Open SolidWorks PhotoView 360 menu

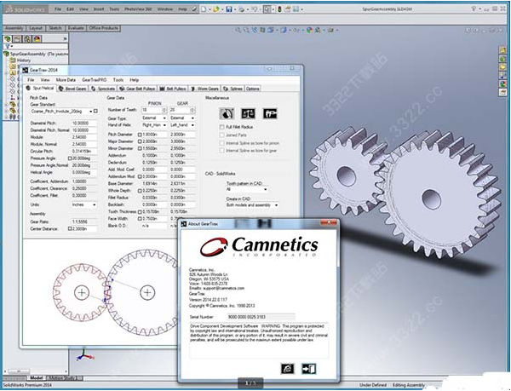point(138,9)
